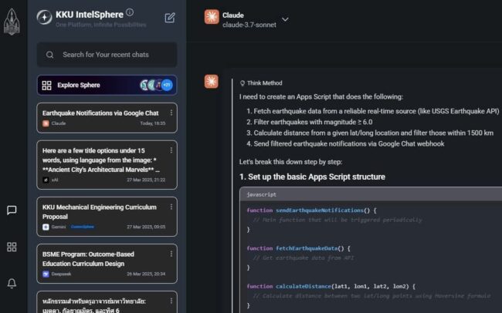Select the Ancient City's Architectural Marvels chat
The width and height of the screenshot is (502, 313).
(100, 160)
